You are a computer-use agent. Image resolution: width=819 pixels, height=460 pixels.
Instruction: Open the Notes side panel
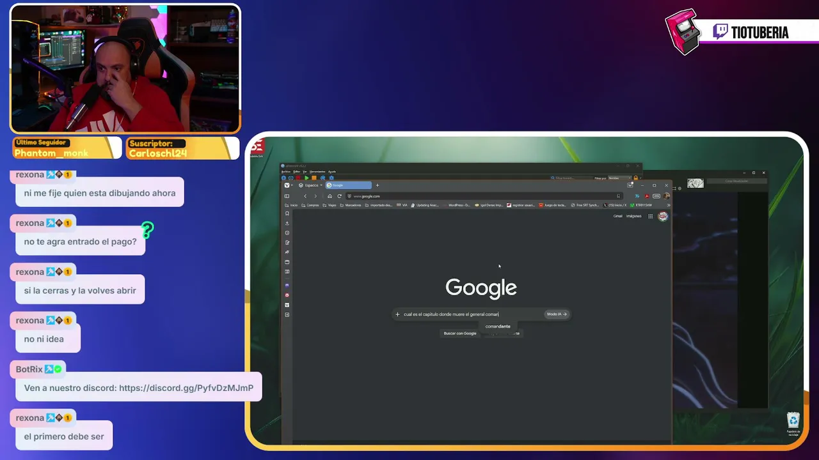click(287, 243)
